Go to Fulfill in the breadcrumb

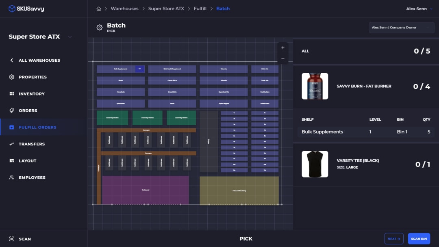[200, 9]
